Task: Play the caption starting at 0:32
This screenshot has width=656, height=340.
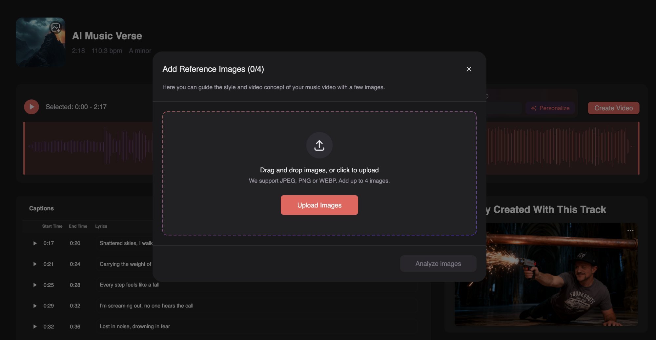Action: point(34,326)
